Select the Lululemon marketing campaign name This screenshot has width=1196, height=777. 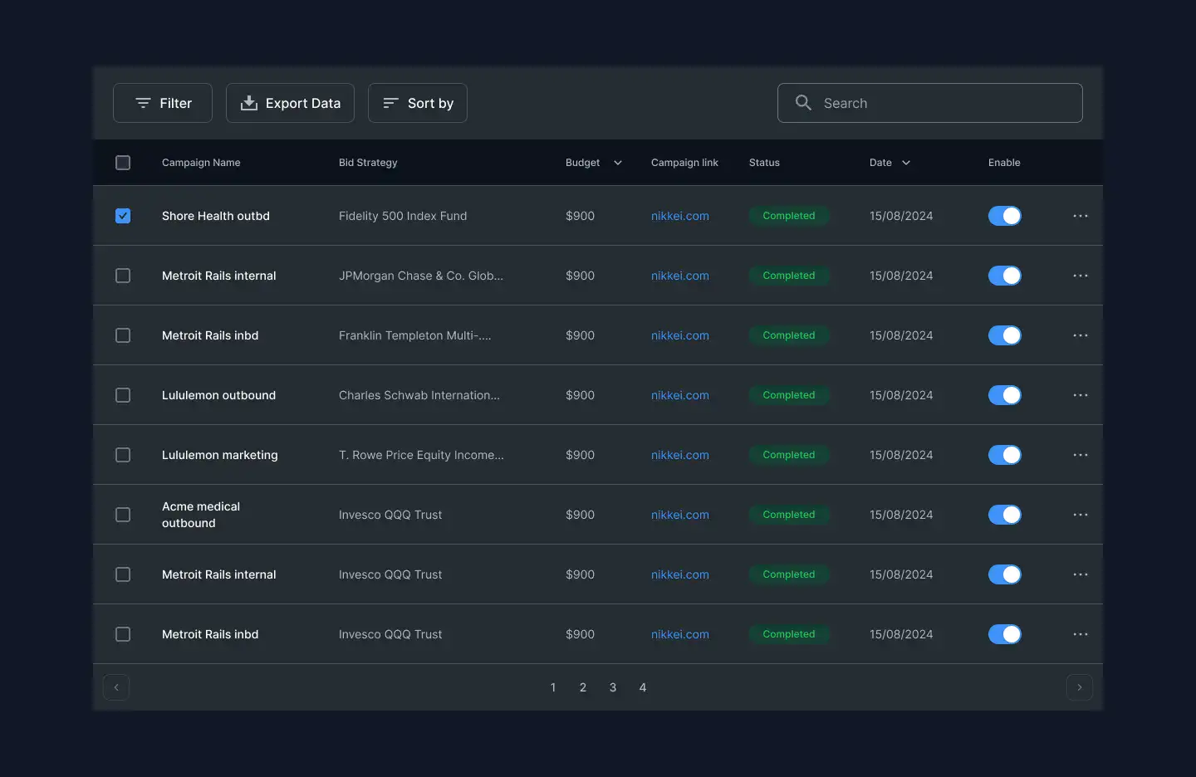point(220,455)
